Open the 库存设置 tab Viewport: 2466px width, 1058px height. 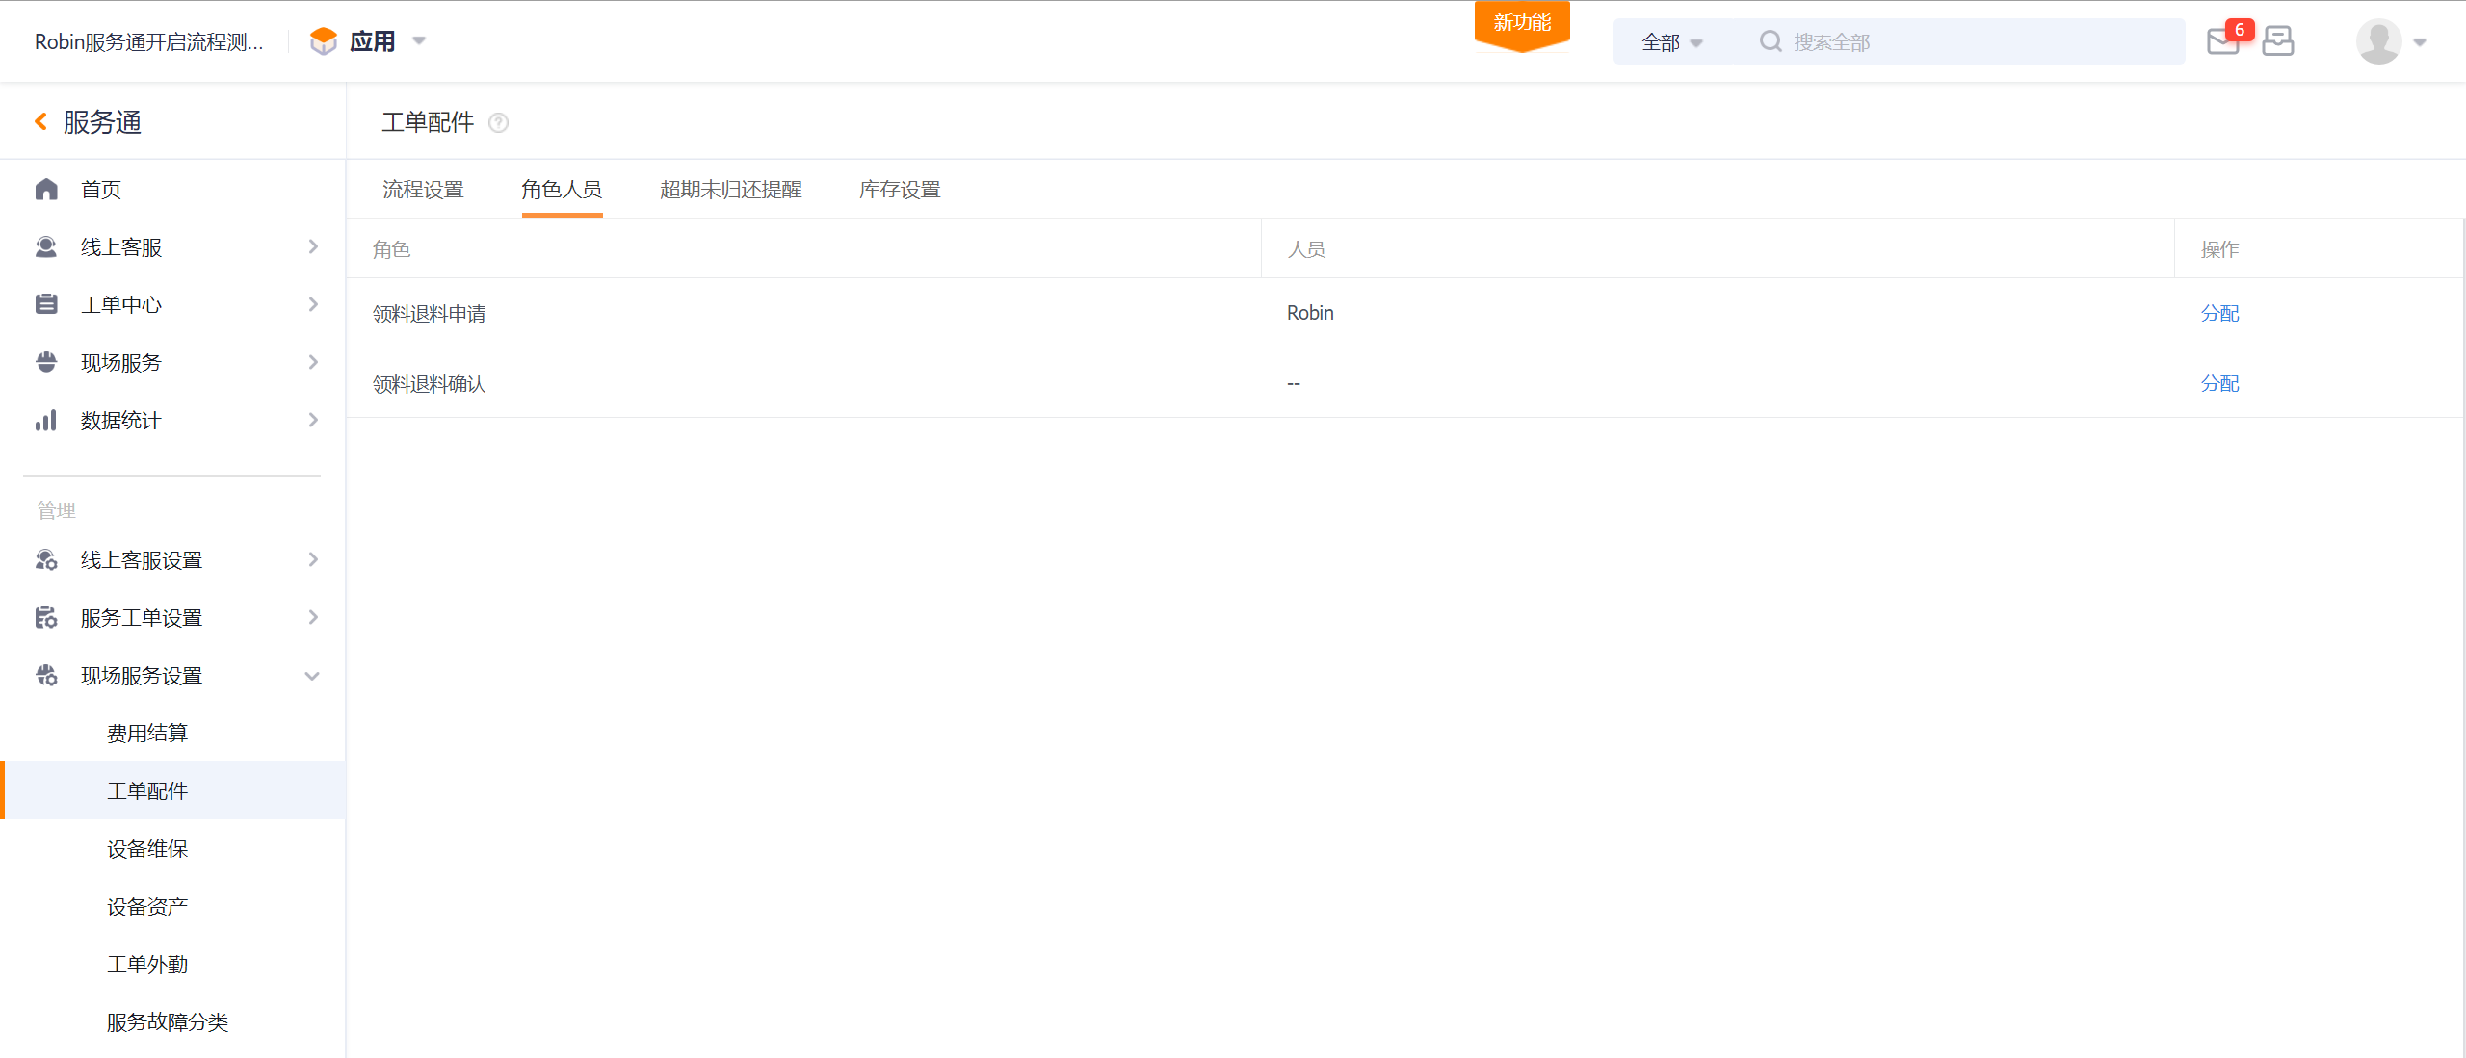point(900,190)
